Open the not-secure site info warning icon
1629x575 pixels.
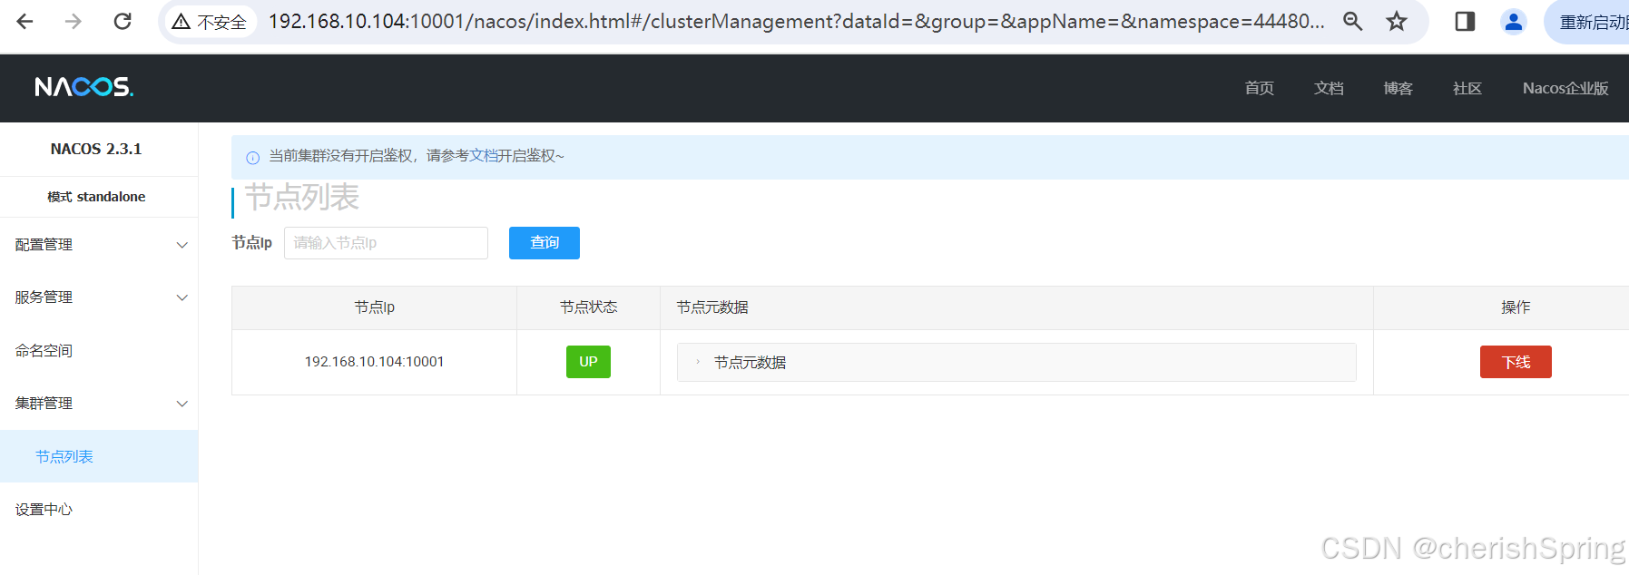(182, 22)
